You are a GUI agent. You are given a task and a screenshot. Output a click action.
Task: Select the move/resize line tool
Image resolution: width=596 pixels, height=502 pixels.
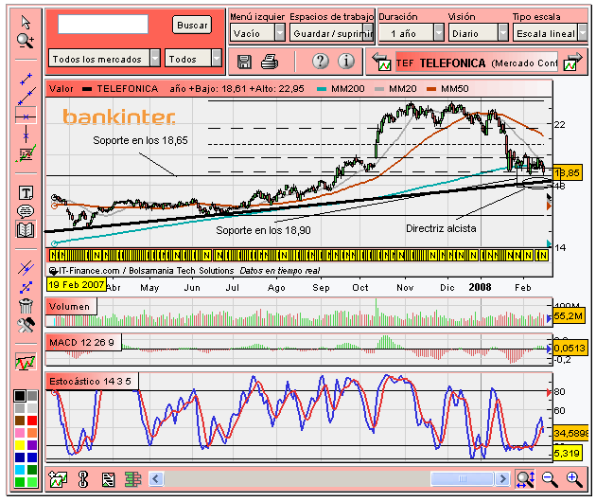click(x=26, y=287)
